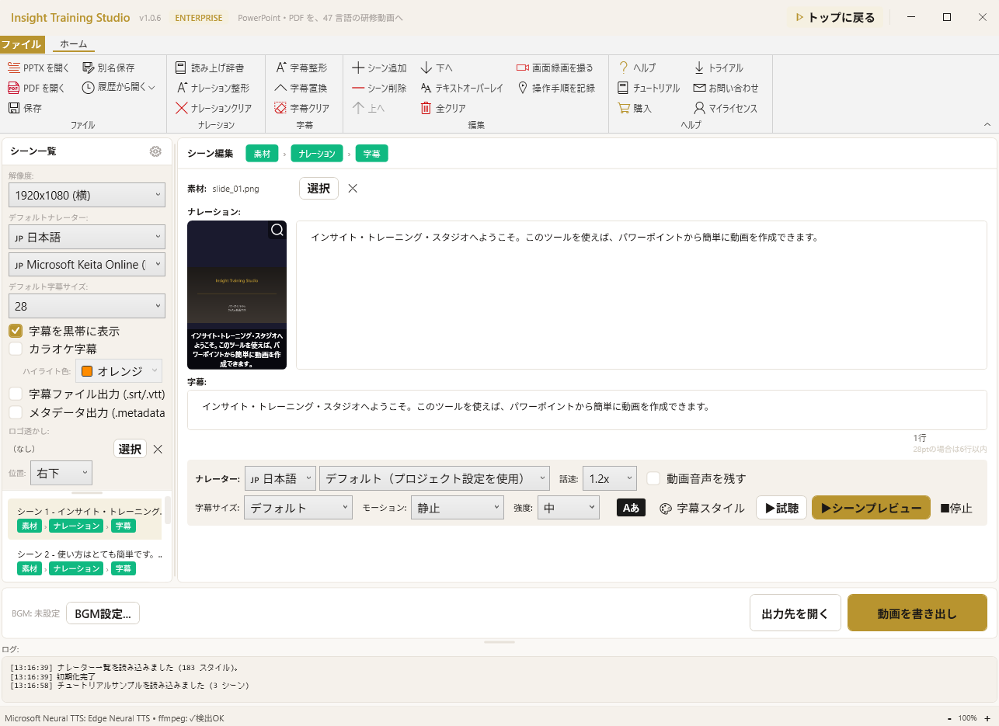Image resolution: width=999 pixels, height=726 pixels.
Task: Open logo position 右下 dropdown
Action: click(61, 473)
